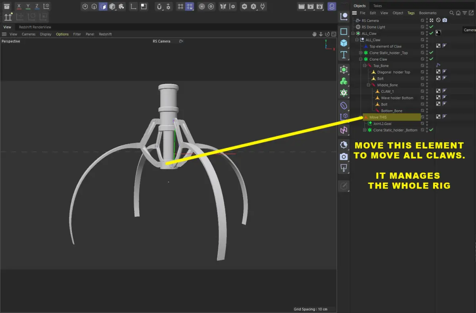Click the IK tag on Top_Bone row
The width and height of the screenshot is (476, 313).
[x=438, y=66]
